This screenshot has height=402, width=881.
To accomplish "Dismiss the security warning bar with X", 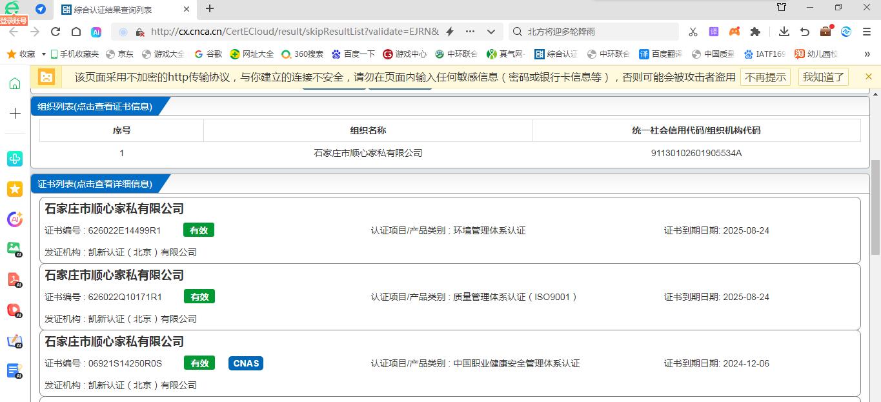I will 868,76.
